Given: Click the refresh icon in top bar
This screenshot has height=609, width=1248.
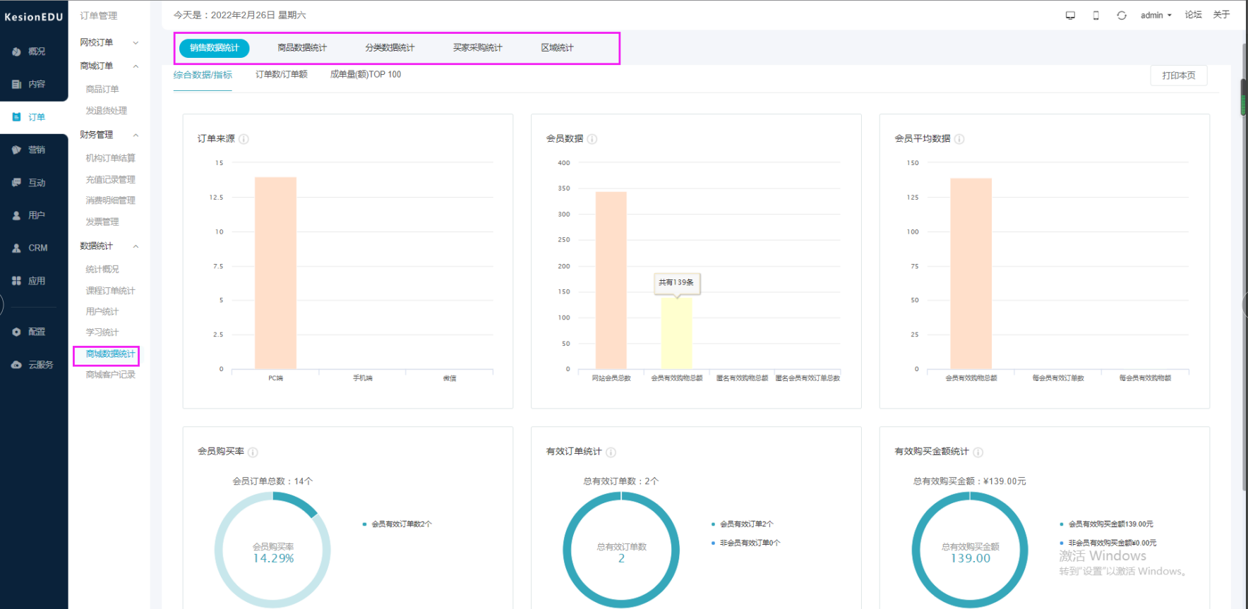Looking at the screenshot, I should [x=1122, y=16].
